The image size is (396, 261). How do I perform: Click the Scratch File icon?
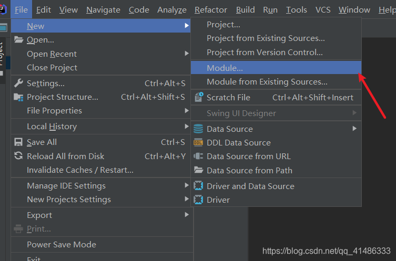pyautogui.click(x=198, y=97)
